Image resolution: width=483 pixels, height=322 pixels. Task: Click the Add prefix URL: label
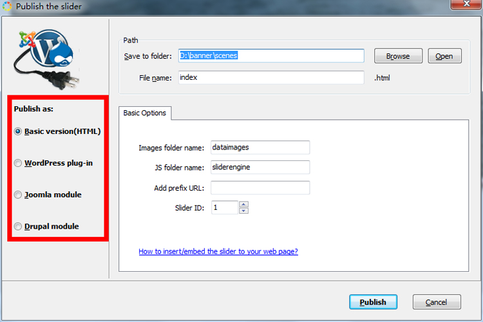point(179,188)
